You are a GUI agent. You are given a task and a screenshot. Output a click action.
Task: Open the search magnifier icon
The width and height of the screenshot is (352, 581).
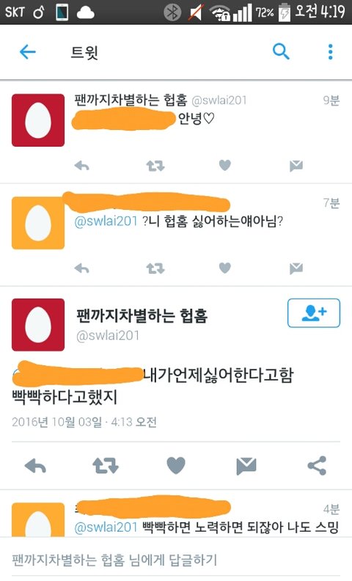[281, 51]
